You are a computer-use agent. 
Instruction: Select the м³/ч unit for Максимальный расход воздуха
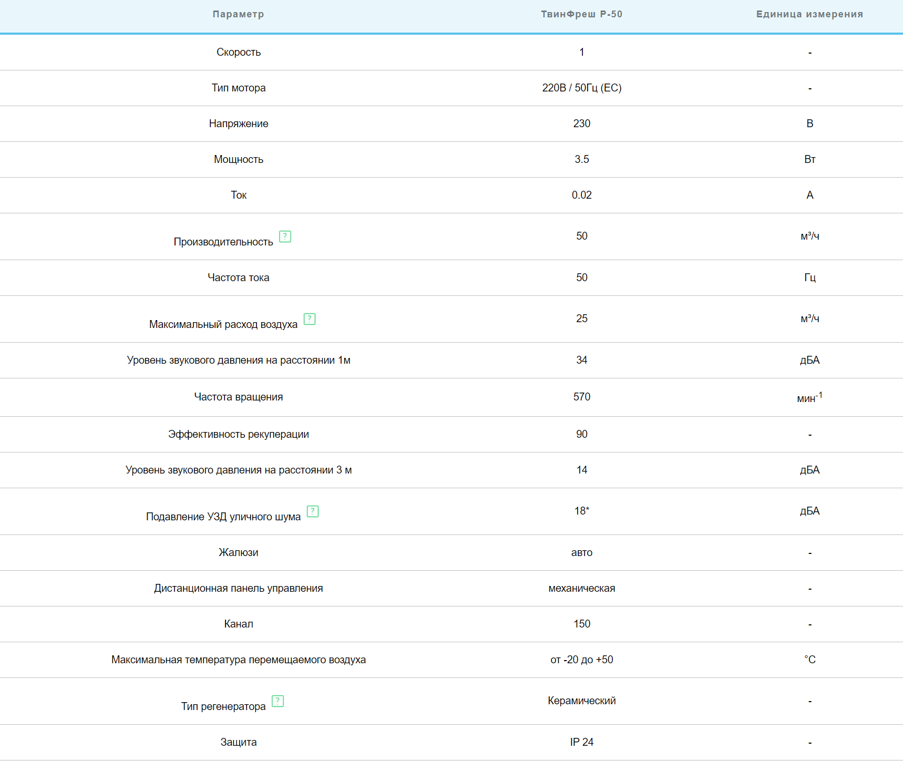(x=810, y=318)
